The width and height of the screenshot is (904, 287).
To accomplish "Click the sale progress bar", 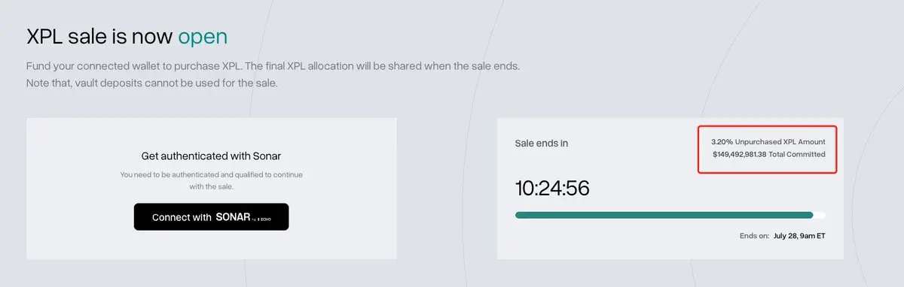I will click(x=670, y=215).
